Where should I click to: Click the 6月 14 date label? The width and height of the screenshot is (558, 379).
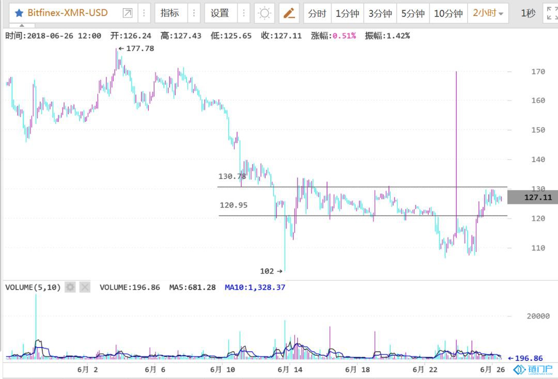290,369
